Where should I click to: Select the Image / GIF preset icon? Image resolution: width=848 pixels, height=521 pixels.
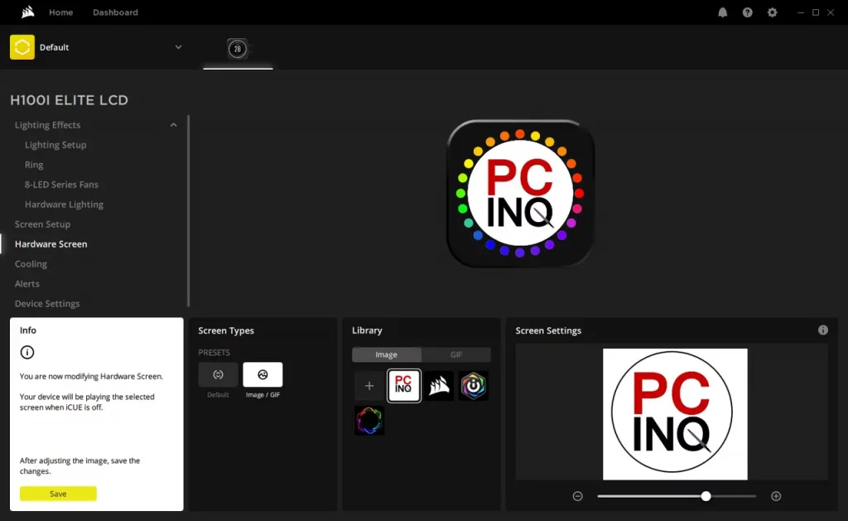coord(263,374)
